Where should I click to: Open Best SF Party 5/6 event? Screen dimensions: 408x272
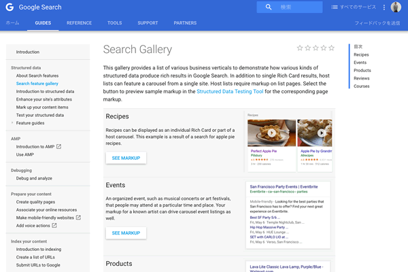click(265, 218)
